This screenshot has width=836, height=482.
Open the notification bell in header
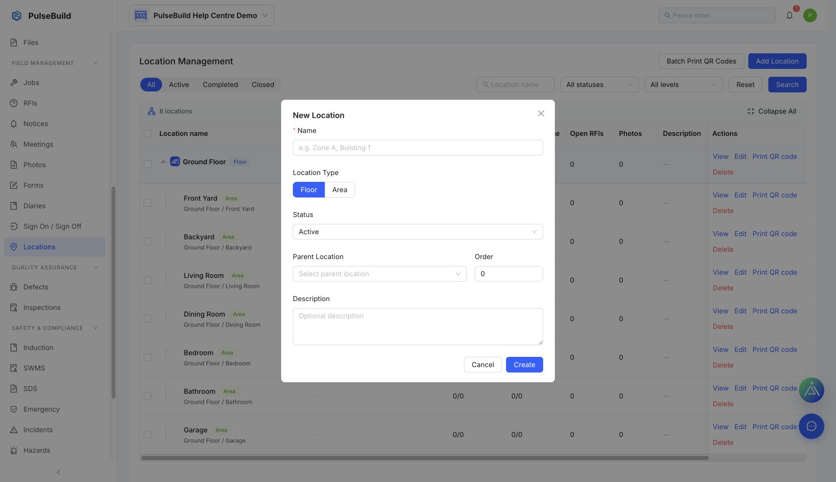[790, 15]
